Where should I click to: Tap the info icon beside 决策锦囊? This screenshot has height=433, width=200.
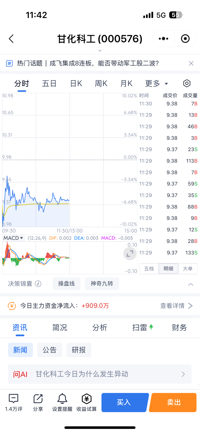38,284
